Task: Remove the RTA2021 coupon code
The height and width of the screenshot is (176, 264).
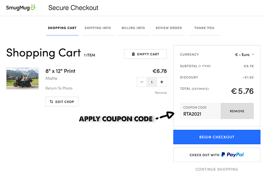Action: [x=237, y=111]
